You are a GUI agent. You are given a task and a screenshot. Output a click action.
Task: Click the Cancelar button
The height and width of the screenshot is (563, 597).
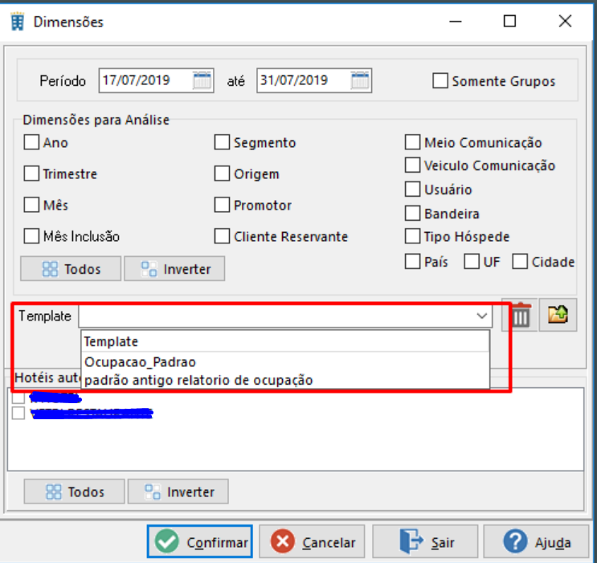coord(312,541)
